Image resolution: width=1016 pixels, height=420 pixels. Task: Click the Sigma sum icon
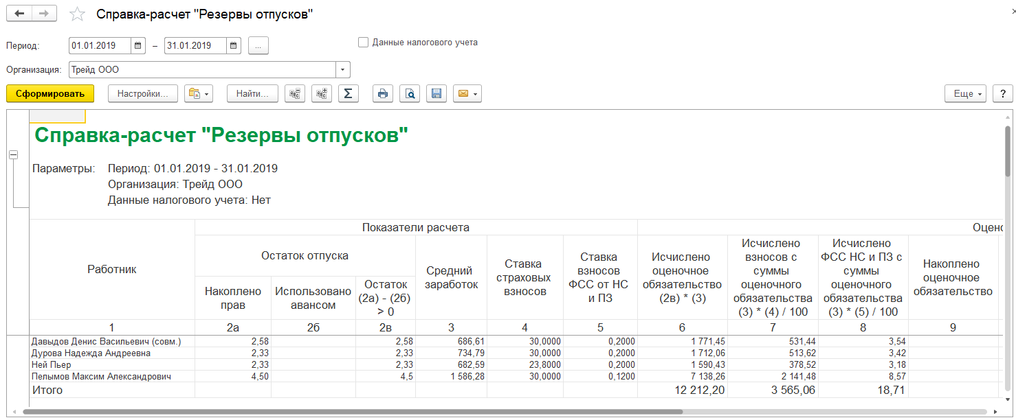348,94
